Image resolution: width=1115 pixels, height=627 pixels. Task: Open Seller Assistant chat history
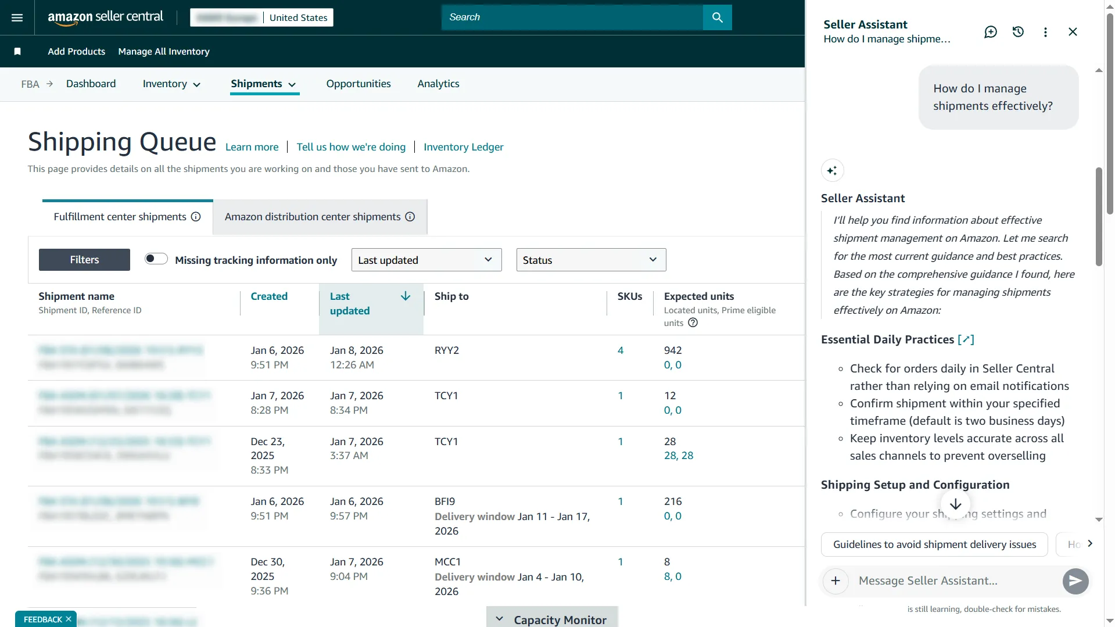(1018, 32)
